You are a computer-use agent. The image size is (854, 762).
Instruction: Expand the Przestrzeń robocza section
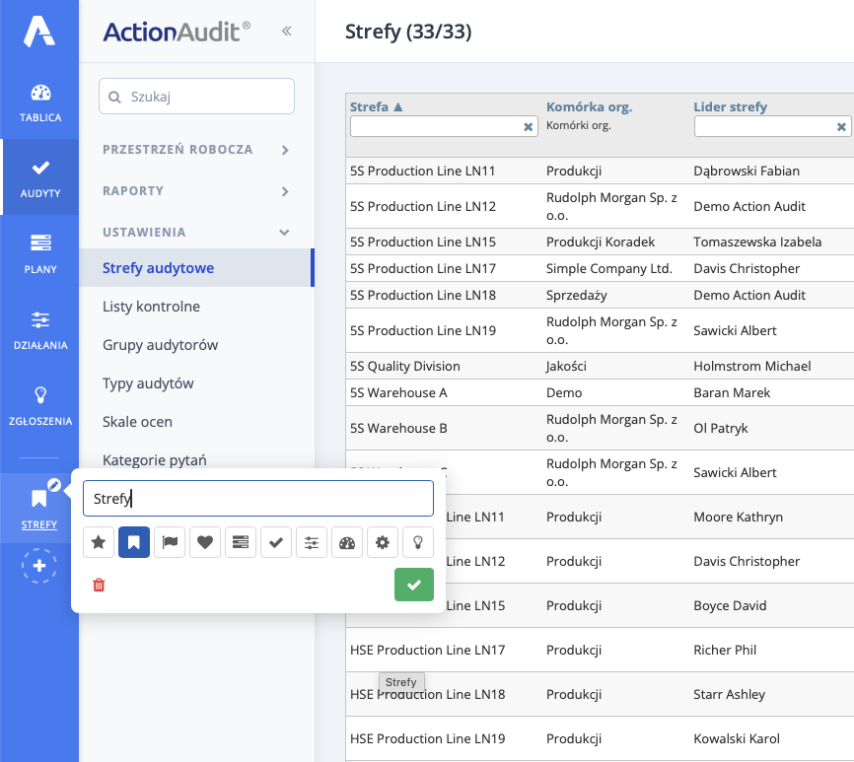pos(285,150)
